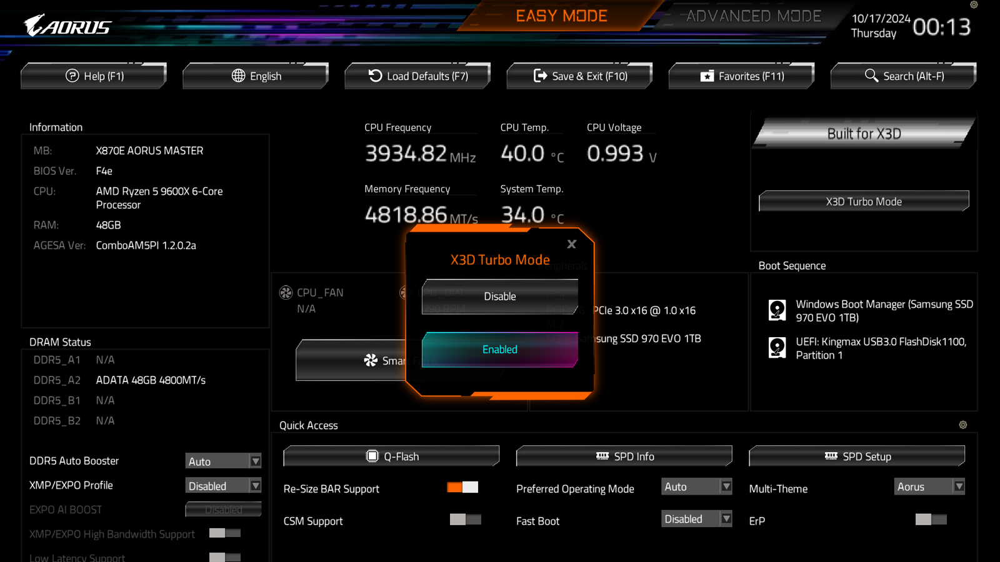
Task: Toggle Re-Size BAR Support
Action: pos(462,487)
